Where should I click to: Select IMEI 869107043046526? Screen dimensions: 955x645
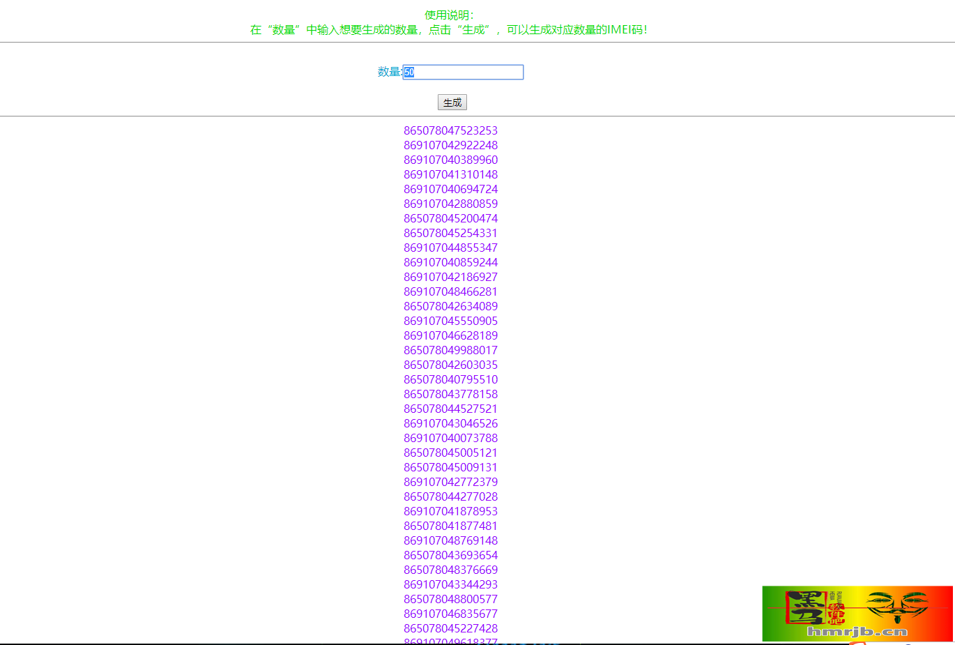tap(451, 423)
